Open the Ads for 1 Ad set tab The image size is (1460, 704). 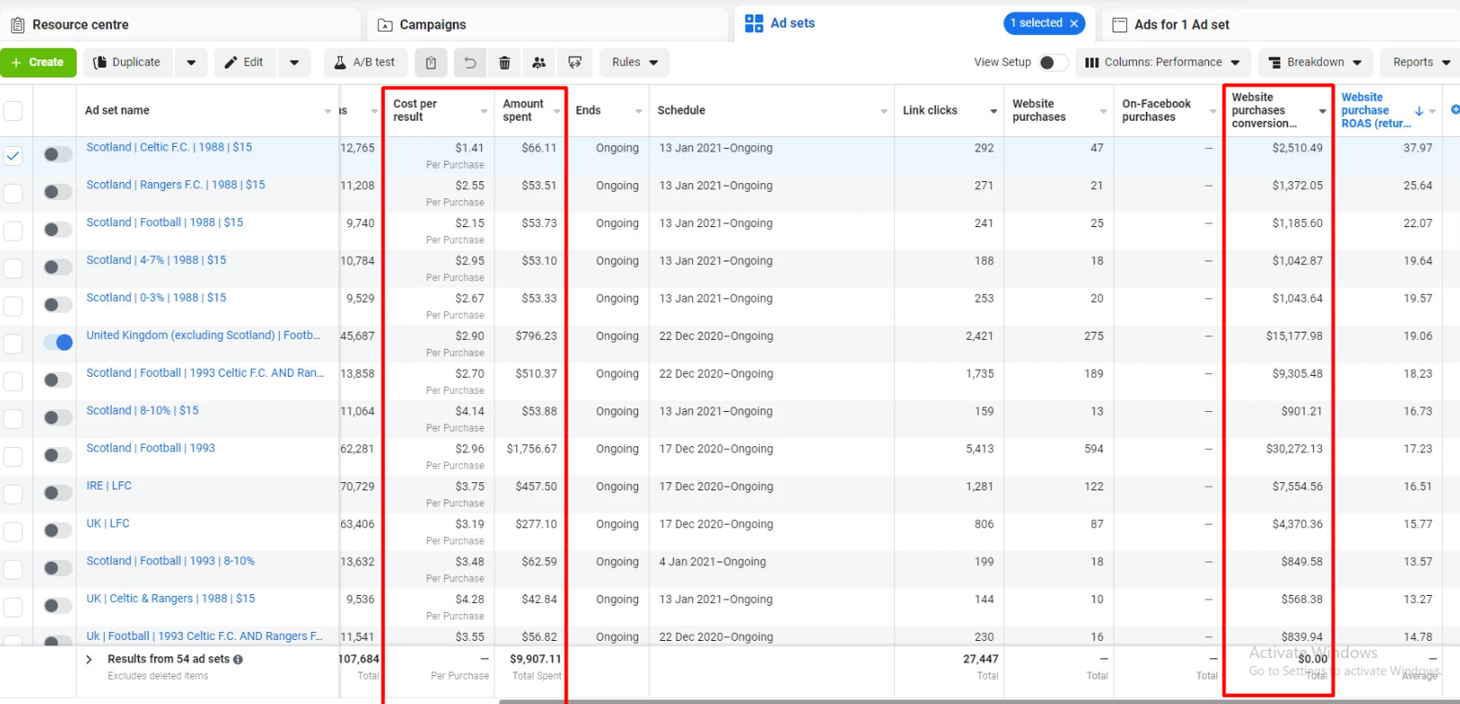(1181, 24)
